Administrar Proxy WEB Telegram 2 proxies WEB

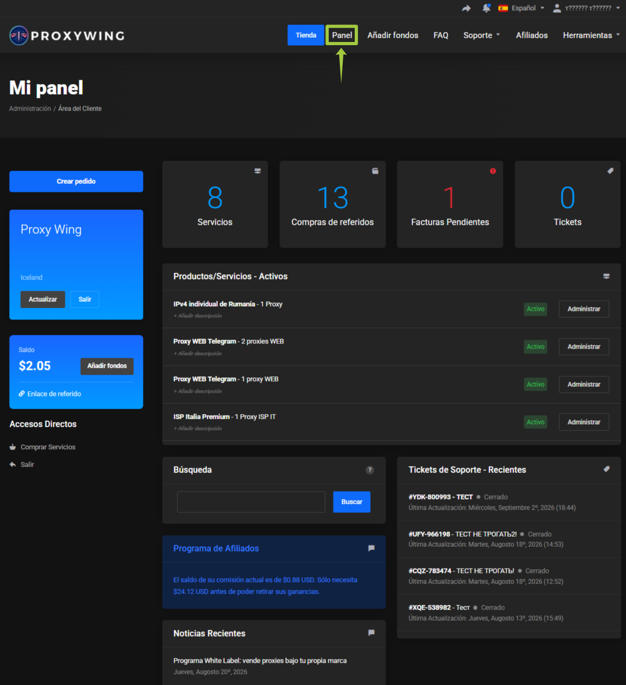(x=584, y=346)
